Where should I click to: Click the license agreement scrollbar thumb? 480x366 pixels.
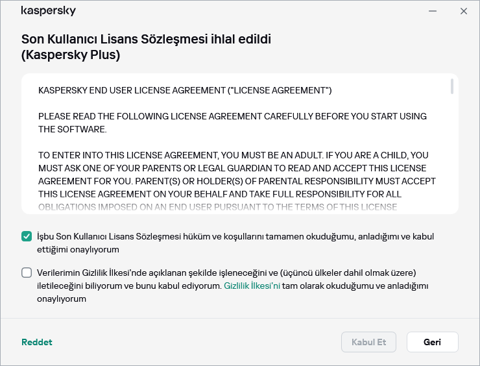click(451, 87)
